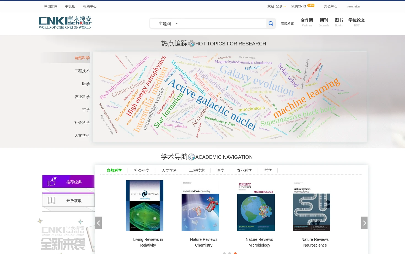The image size is (405, 254).
Task: Click 'Protoplanetary disks' in word cloud
Action: click(x=220, y=121)
